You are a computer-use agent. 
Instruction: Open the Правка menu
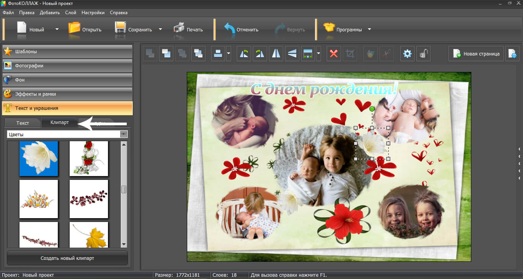pyautogui.click(x=27, y=13)
